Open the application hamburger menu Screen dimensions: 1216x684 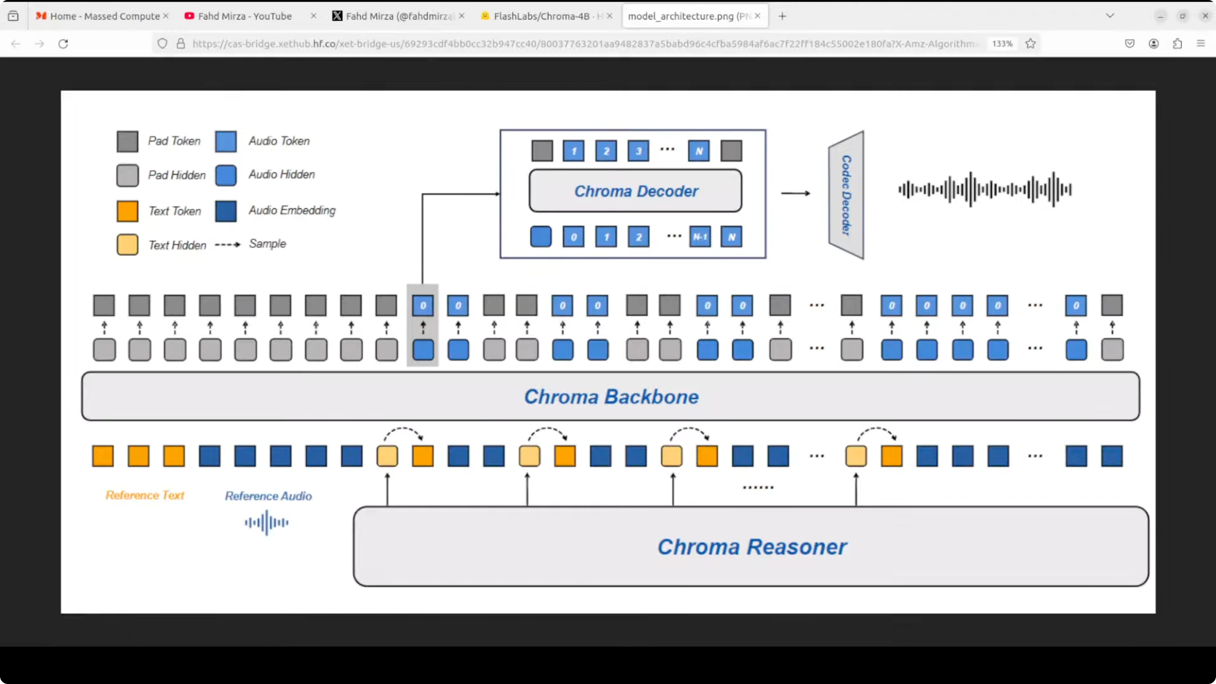click(1201, 44)
